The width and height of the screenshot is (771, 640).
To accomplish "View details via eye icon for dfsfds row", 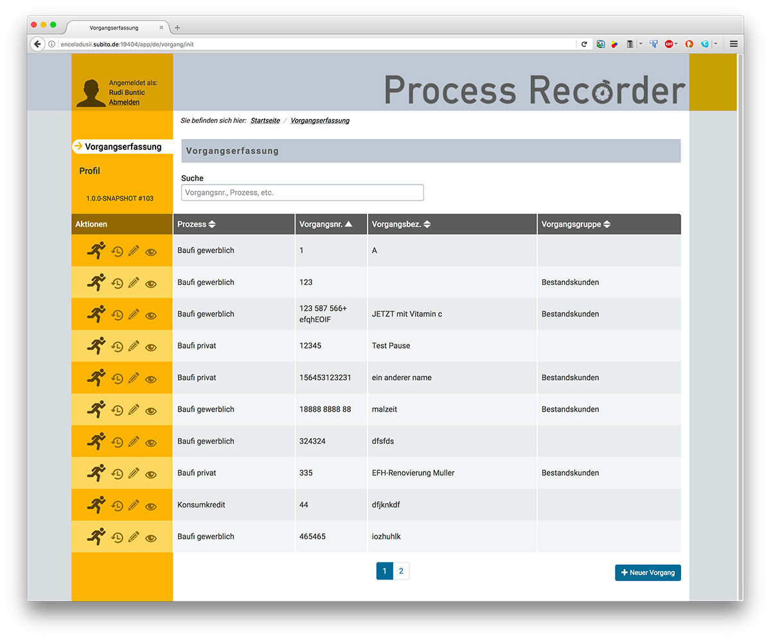I will (151, 443).
